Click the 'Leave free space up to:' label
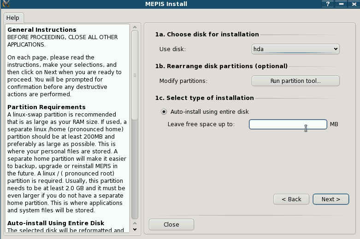 click(x=201, y=124)
